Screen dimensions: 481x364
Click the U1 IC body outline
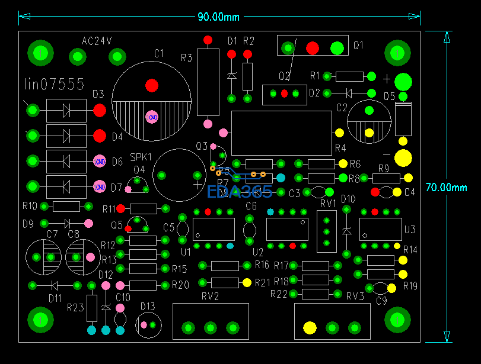tap(214, 229)
